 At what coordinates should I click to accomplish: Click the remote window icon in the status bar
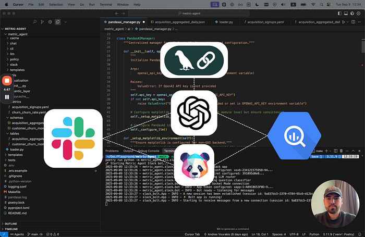pyautogui.click(x=4, y=234)
